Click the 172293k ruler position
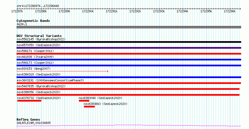 pos(159,11)
